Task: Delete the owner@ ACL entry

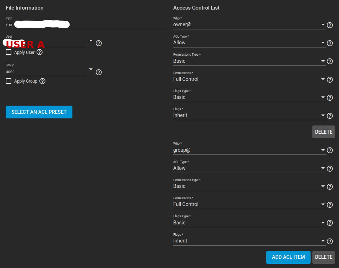Action: coord(323,132)
